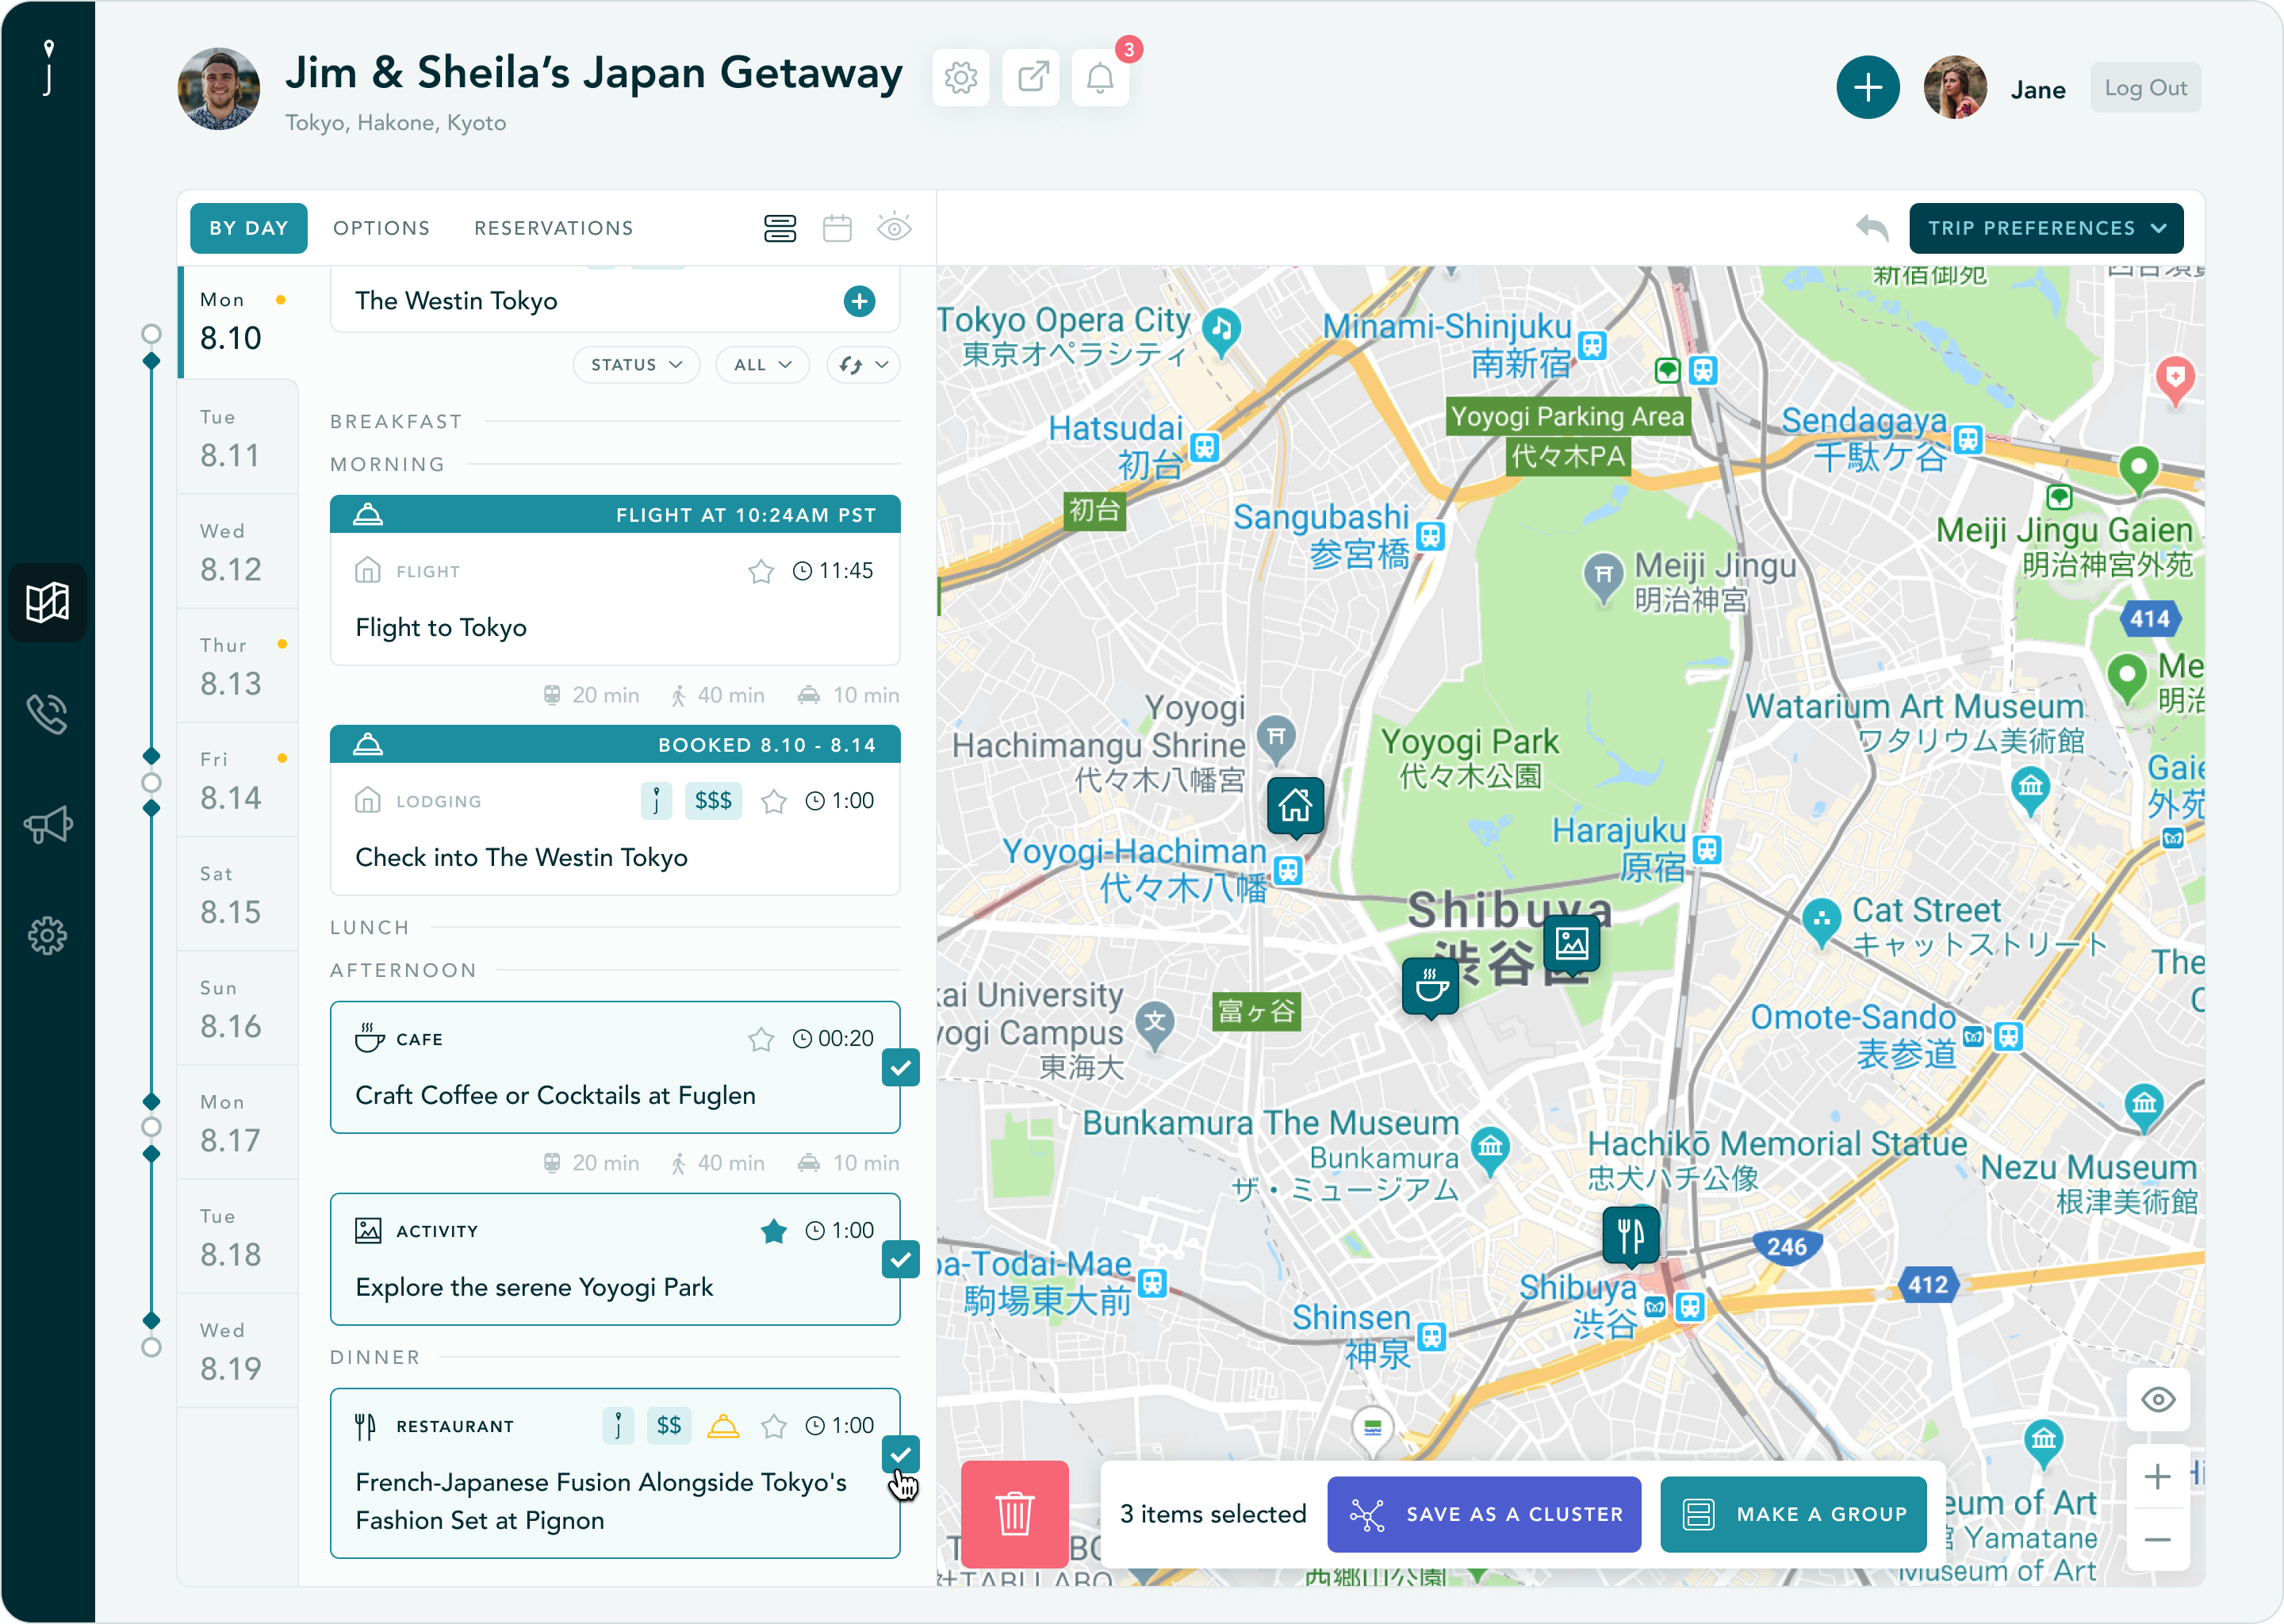
Task: Click the notification bell icon
Action: coord(1100,78)
